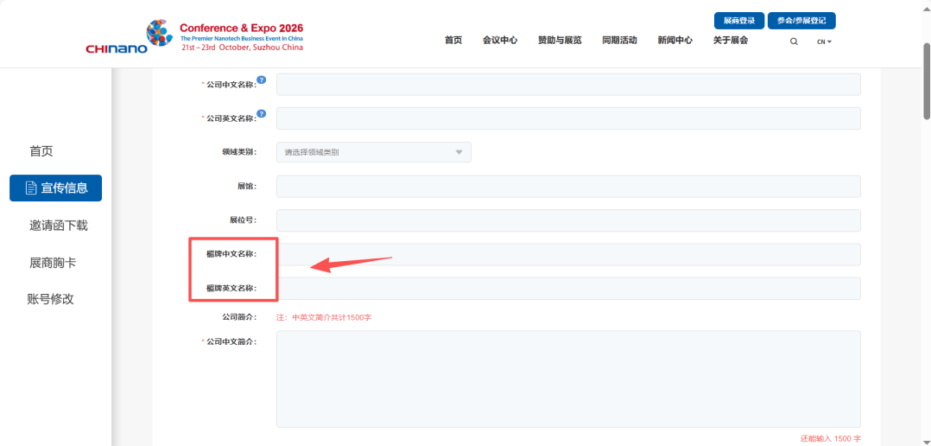Open 新闻中心 in top navigation

tap(674, 41)
